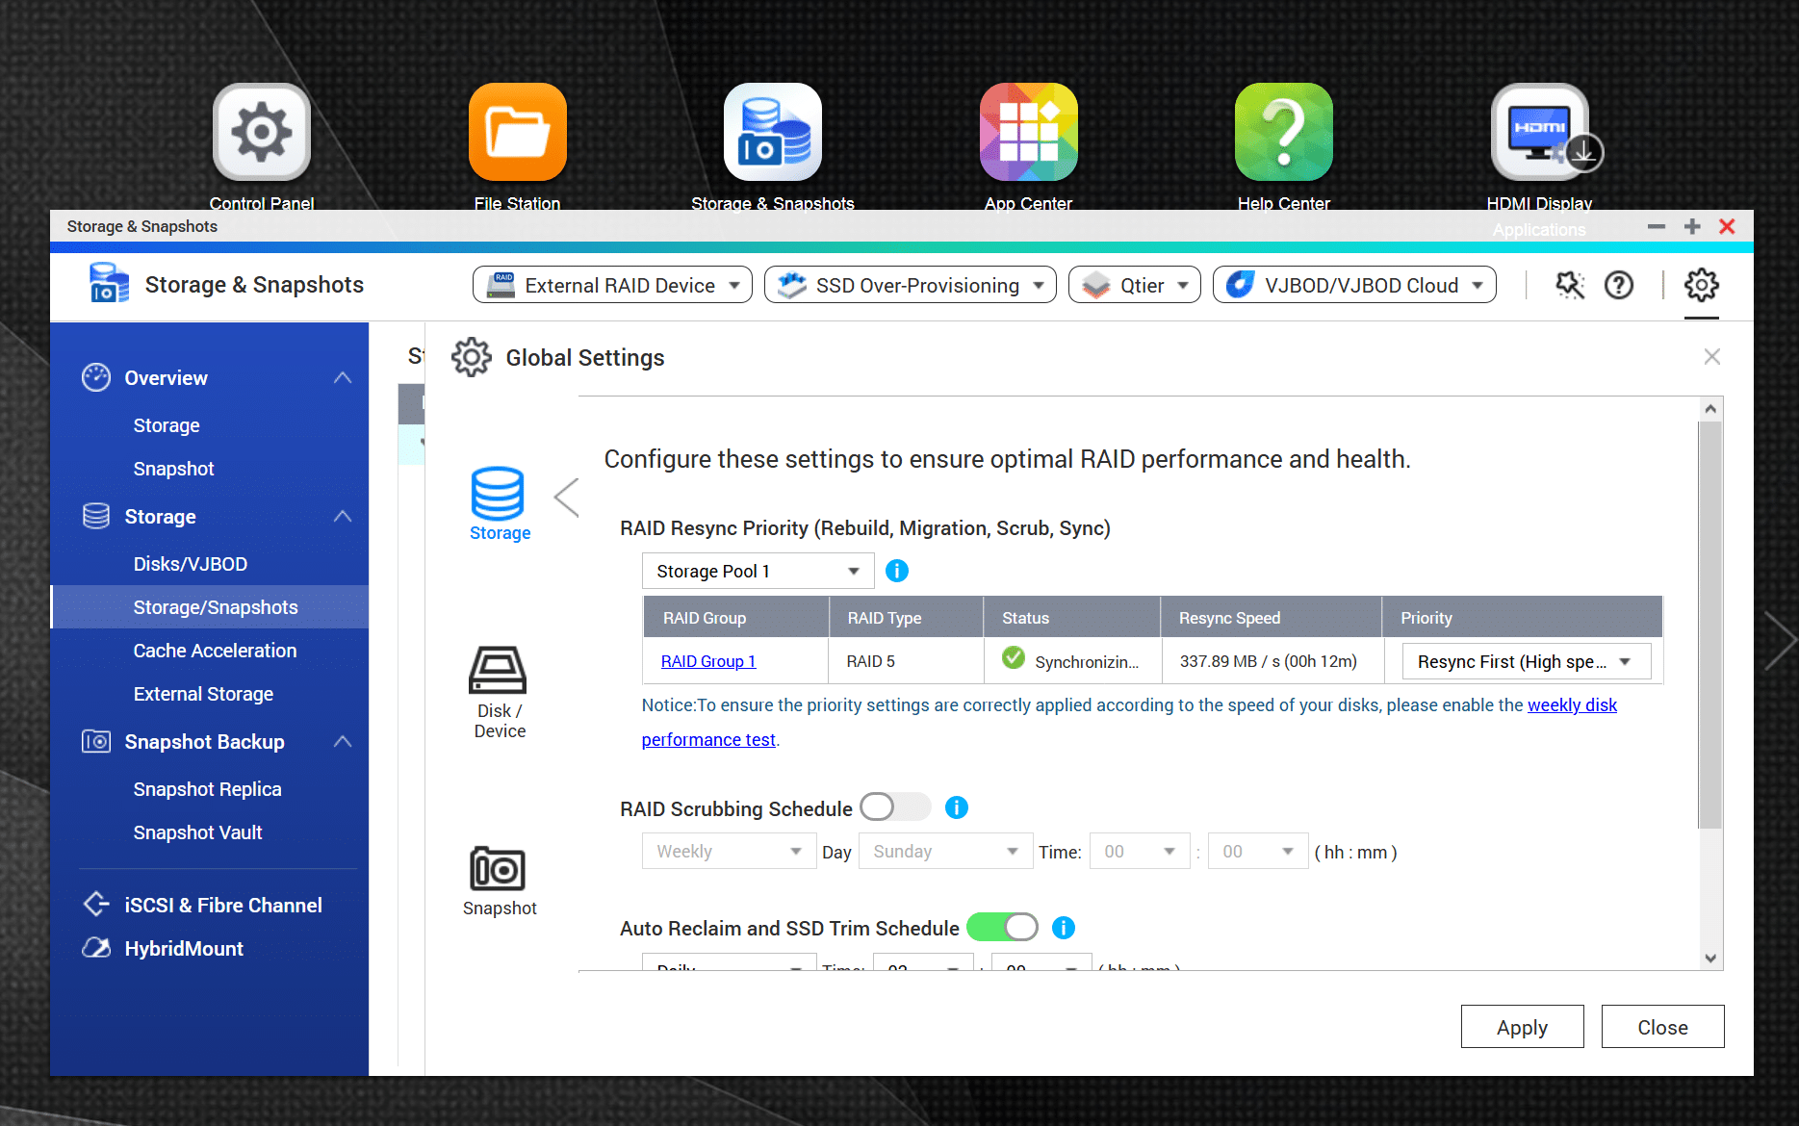Click info icon next to Storage Pool dropdown
Viewport: 1799px width, 1126px height.
(x=896, y=572)
